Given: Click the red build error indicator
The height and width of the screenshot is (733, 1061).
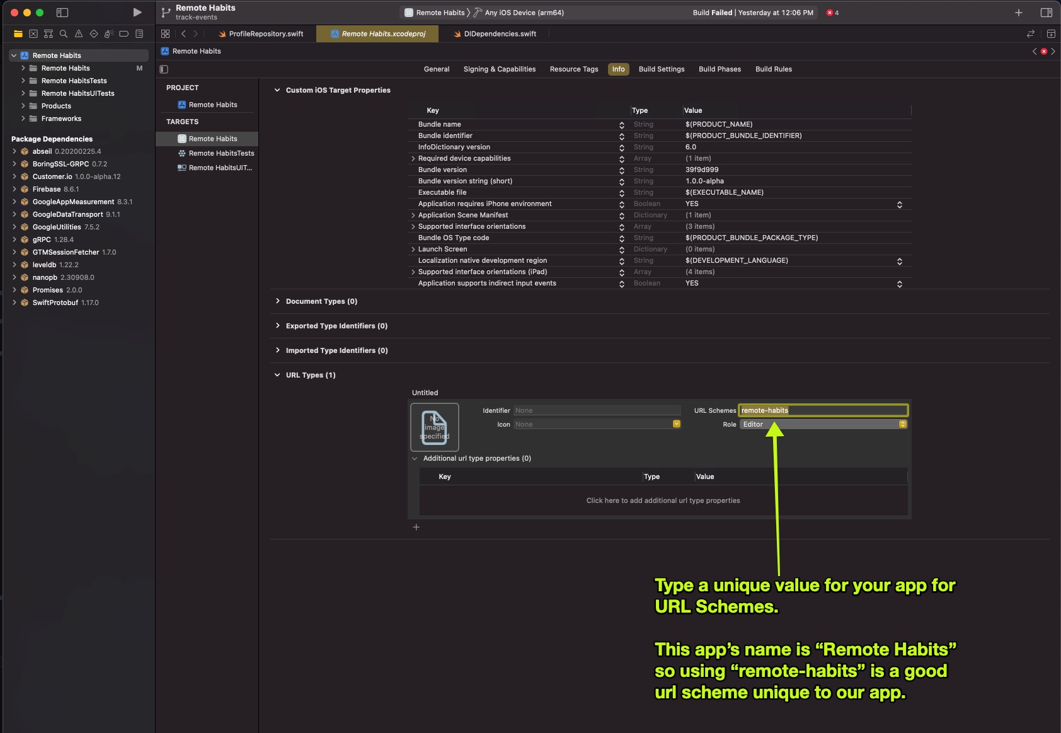Looking at the screenshot, I should click(x=832, y=13).
